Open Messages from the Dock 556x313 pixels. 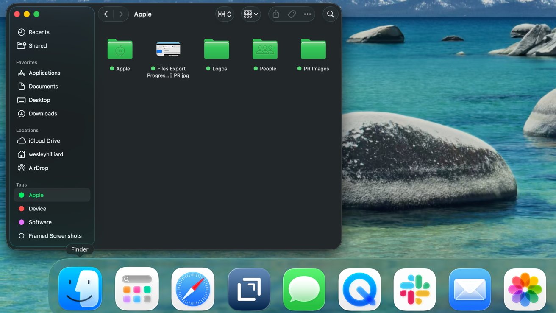point(304,289)
